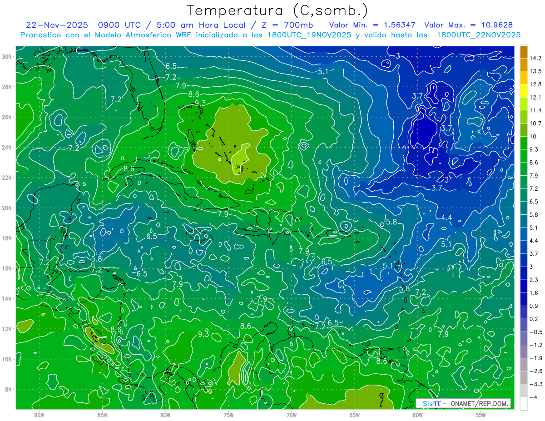Click the "30N" latitude axis label
Screen dimensions: 545x421
pos(8,57)
